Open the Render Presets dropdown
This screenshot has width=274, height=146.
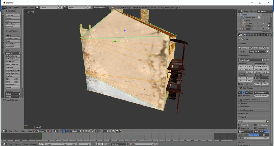coord(250,60)
